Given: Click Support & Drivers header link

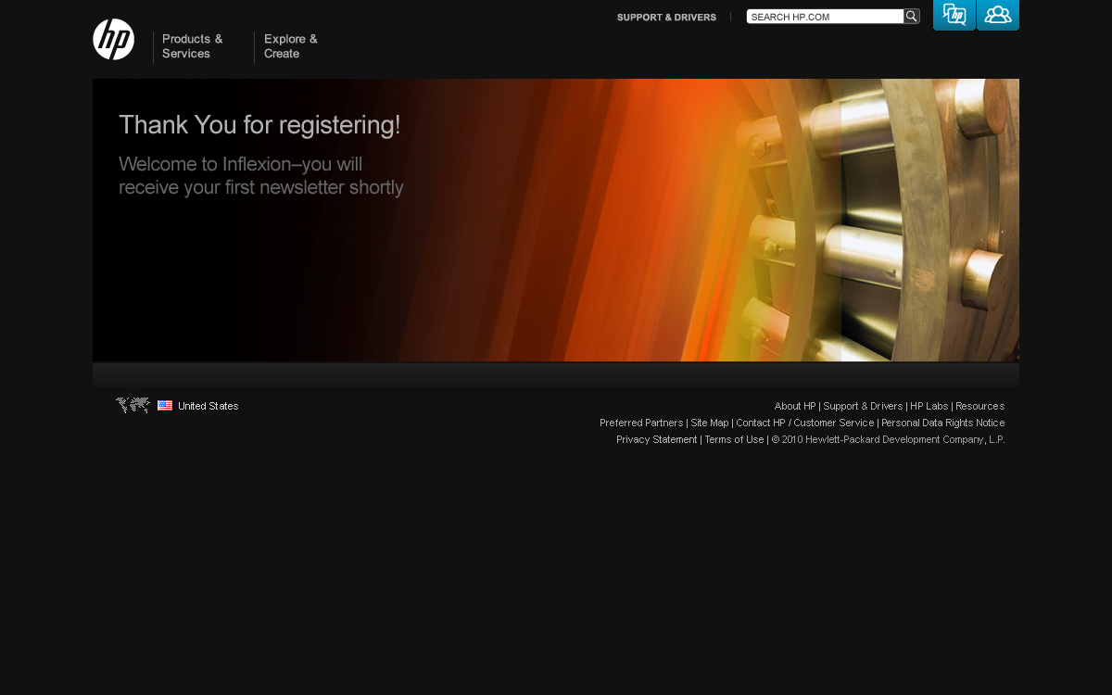Looking at the screenshot, I should tap(666, 18).
